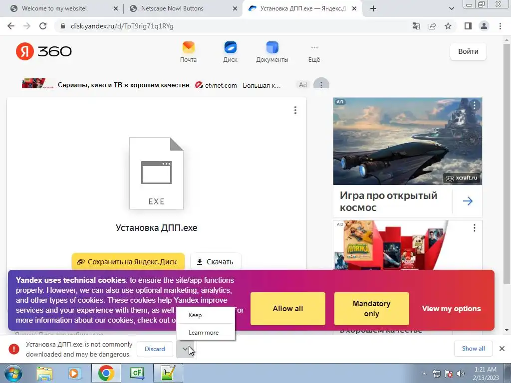
Task: Click the Ad label on top banner
Action: tap(303, 85)
